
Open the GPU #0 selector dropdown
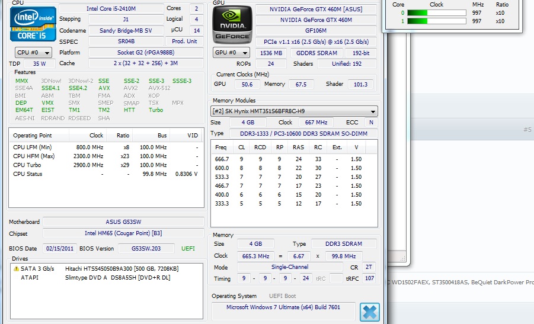[x=231, y=52]
